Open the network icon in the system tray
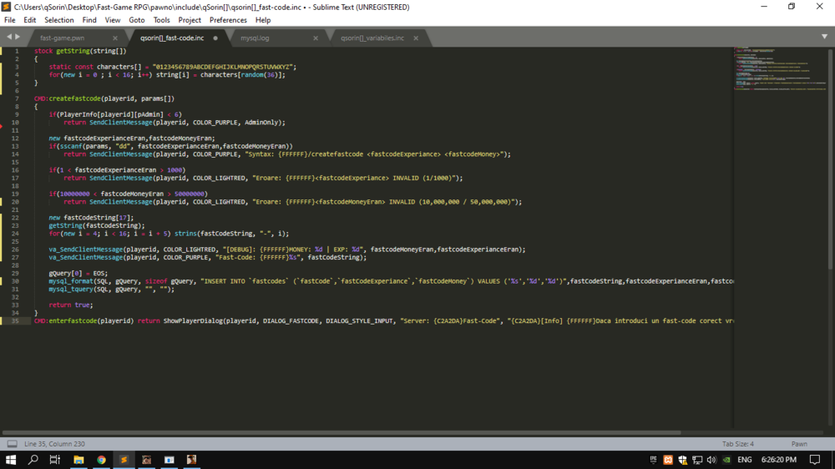 (697, 460)
